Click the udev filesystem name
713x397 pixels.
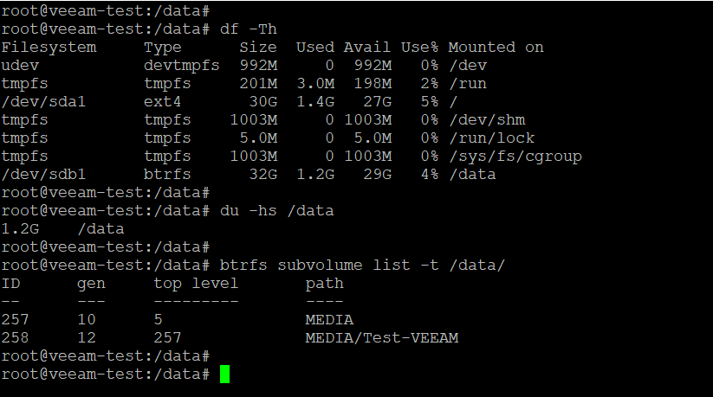[x=20, y=66]
